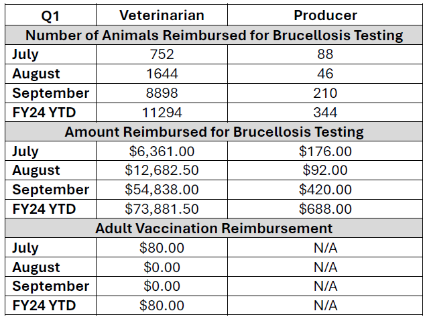Click the Producer cell showing 210
The height and width of the screenshot is (319, 427).
(325, 93)
